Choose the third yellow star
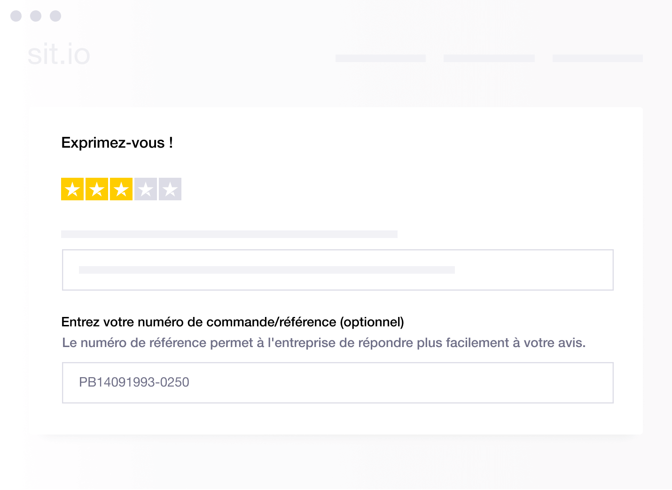Viewport: 672px width, 490px height. 121,189
